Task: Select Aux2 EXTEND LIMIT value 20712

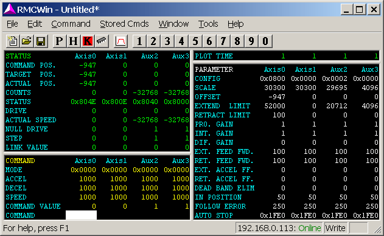Action: [337, 106]
